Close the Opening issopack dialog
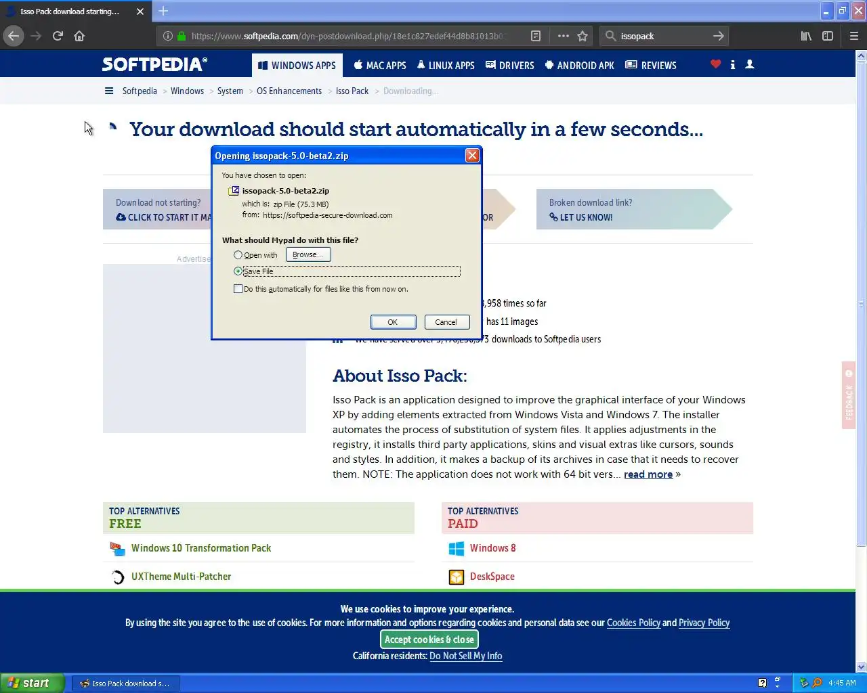The height and width of the screenshot is (693, 867). pos(472,156)
